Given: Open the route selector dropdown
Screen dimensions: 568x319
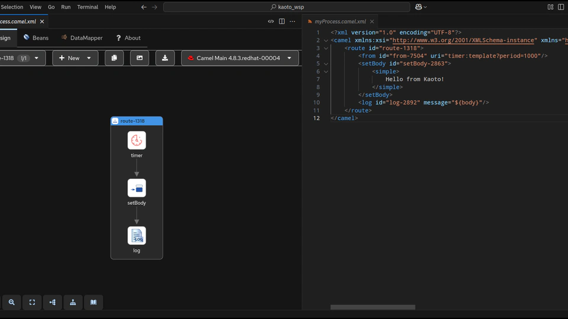Looking at the screenshot, I should tap(36, 58).
